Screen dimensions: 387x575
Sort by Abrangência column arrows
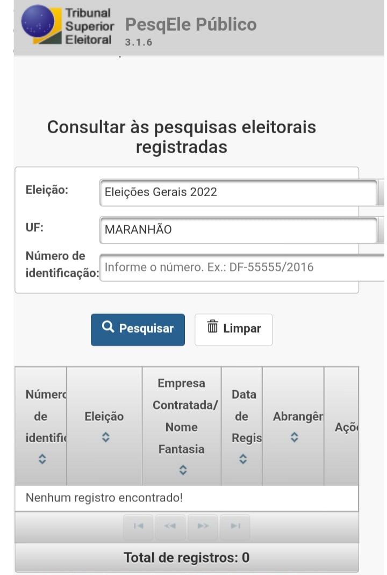[294, 438]
